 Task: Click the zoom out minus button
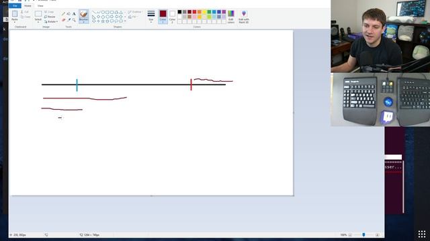click(350, 235)
